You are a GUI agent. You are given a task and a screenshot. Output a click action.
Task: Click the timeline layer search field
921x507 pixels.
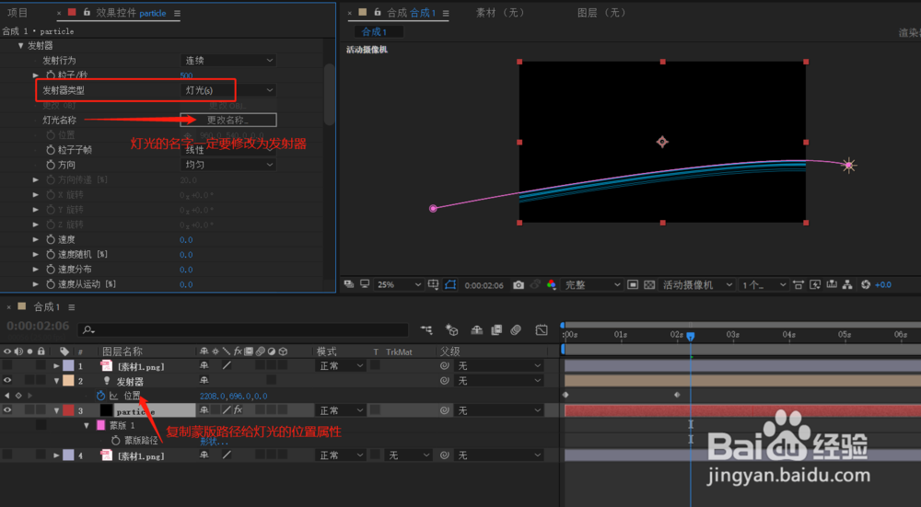(242, 329)
